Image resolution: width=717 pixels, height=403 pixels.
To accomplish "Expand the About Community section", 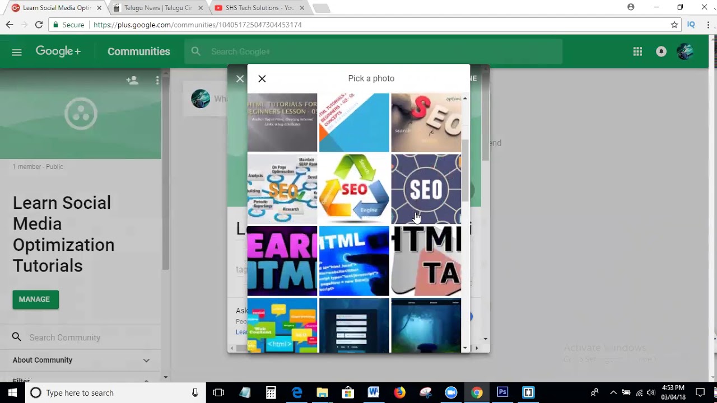I will 81,360.
